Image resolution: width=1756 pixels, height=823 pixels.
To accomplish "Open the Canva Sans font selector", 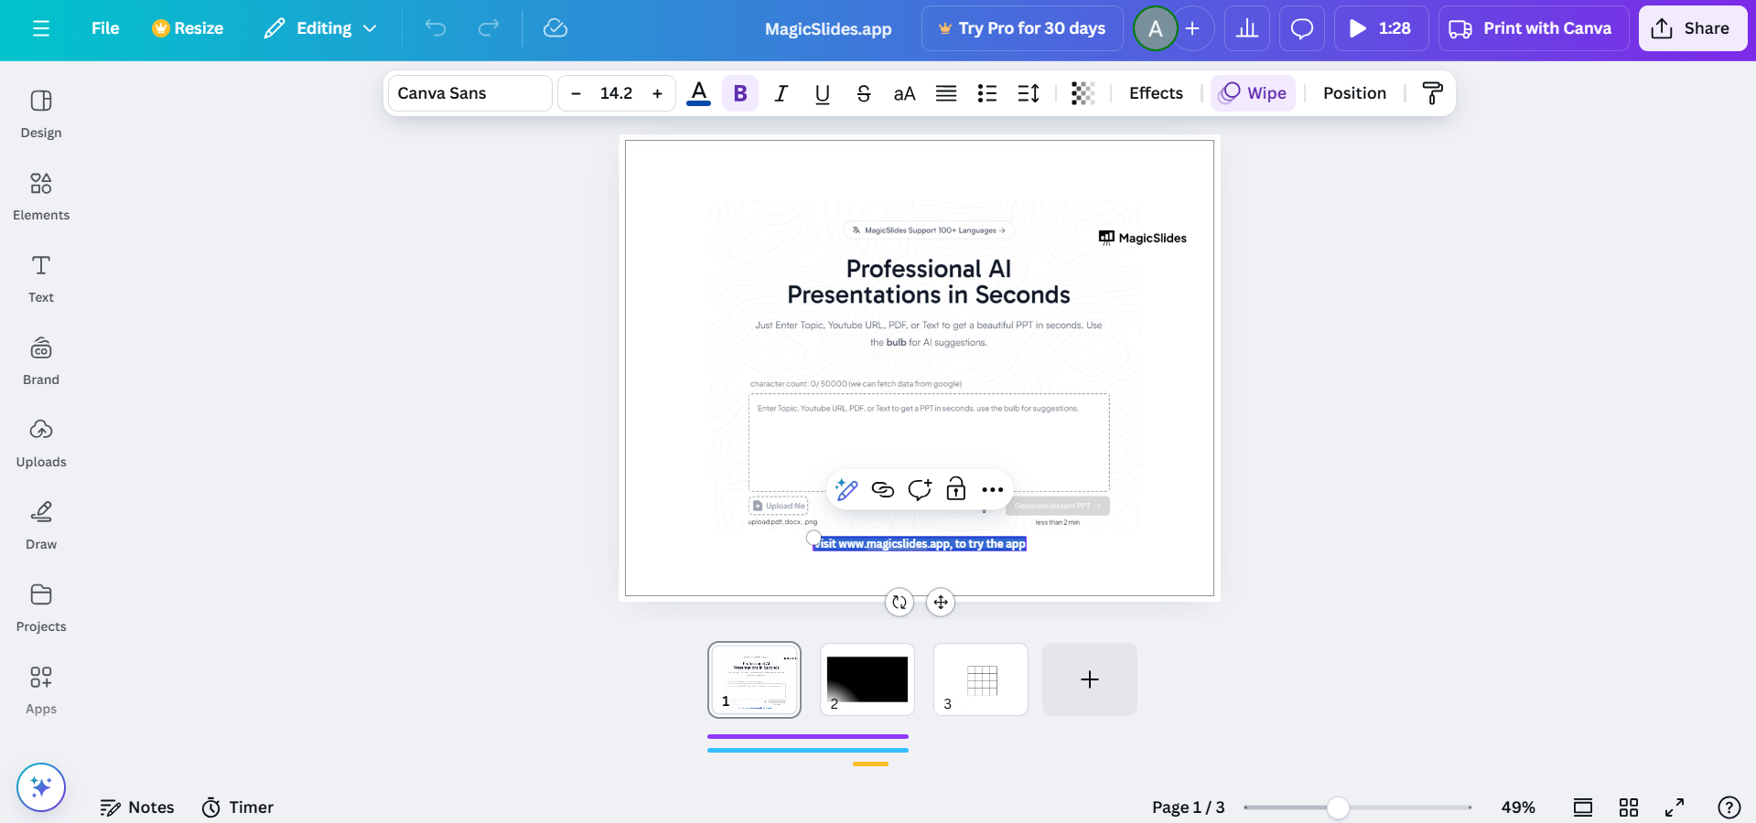I will click(470, 93).
